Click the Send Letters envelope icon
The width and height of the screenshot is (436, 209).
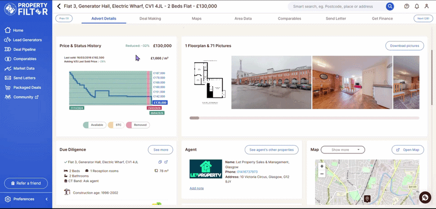click(x=8, y=78)
